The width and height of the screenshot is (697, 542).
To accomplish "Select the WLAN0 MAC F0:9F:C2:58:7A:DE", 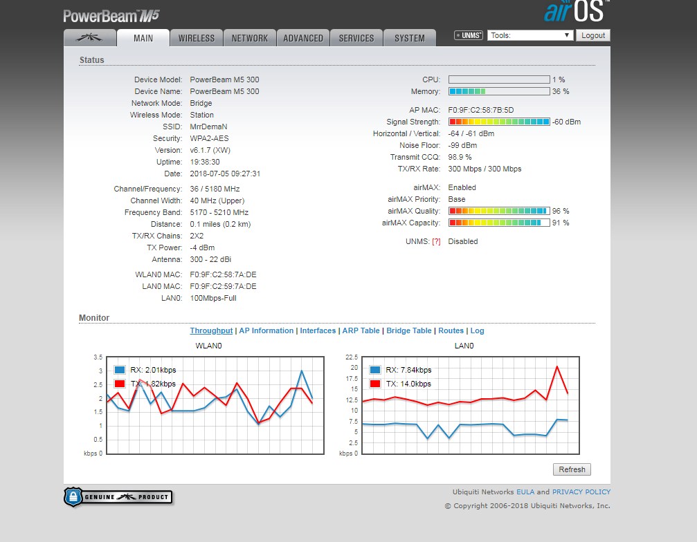I will (x=223, y=274).
